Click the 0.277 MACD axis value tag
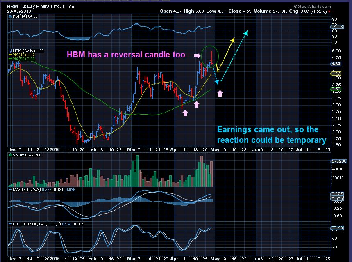Image resolution: width=352 pixels, height=262 pixels. click(x=337, y=194)
